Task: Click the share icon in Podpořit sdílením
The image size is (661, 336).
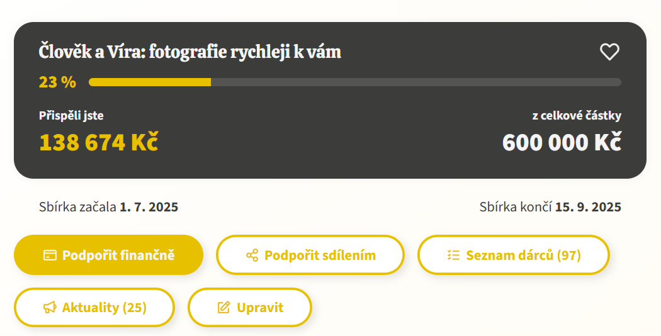Action: (x=252, y=255)
